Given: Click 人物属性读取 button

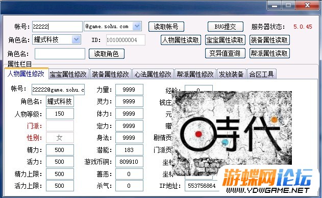Looking at the screenshot, I should tap(181, 40).
